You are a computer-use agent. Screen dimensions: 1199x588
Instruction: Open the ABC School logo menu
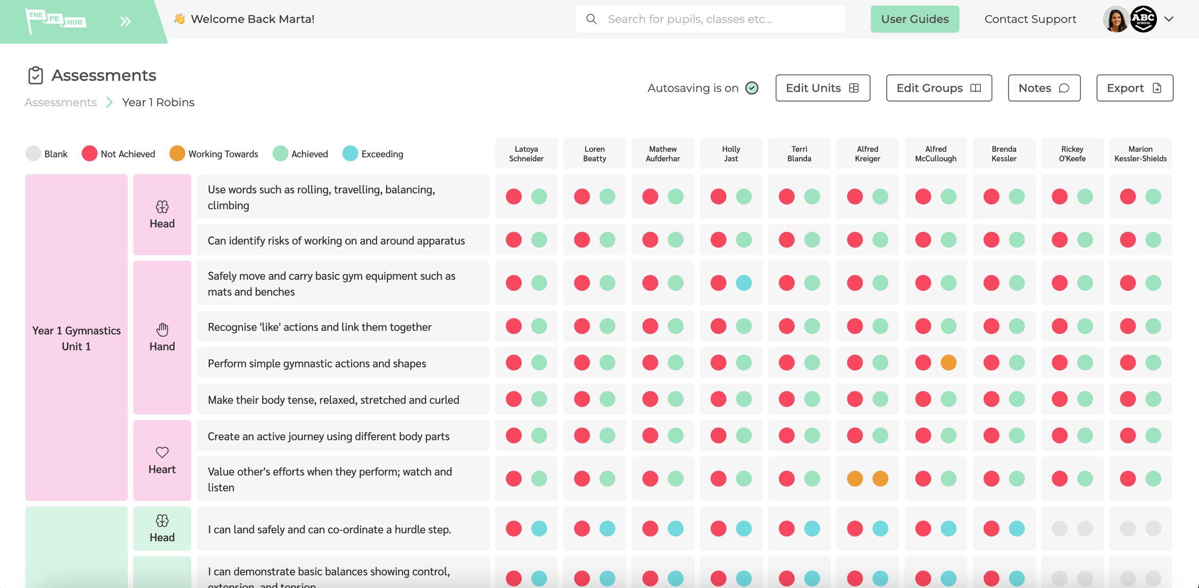point(1143,19)
